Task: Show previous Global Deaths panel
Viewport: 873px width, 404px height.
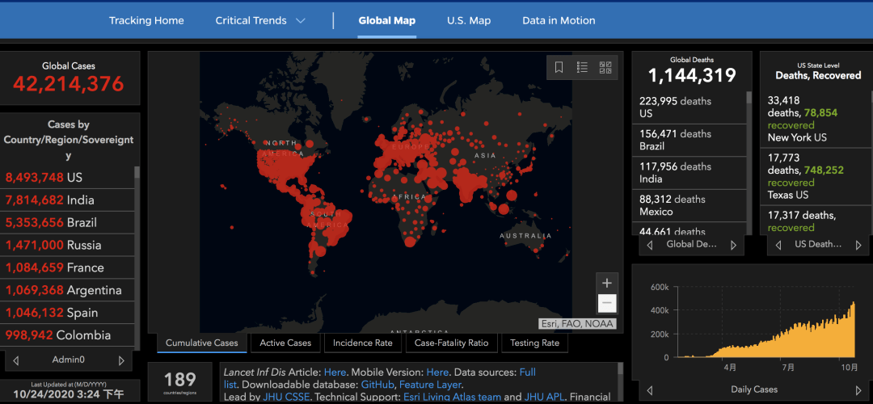Action: 649,245
